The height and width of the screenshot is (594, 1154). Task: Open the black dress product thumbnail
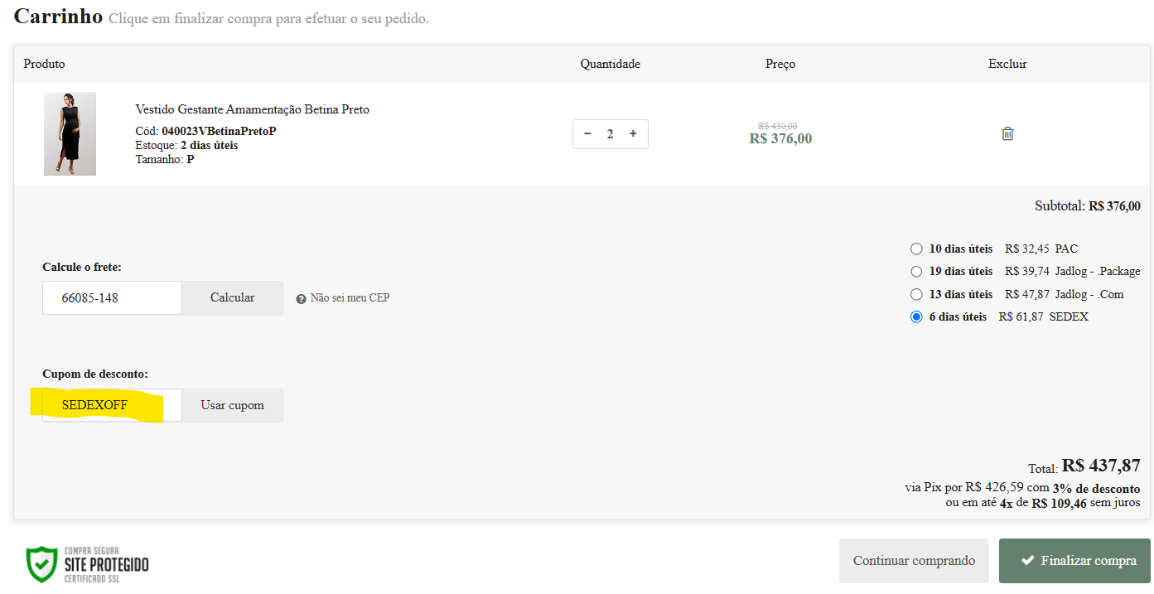click(70, 133)
